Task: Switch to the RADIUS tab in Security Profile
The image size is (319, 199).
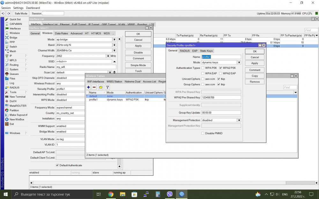Action: [184, 51]
